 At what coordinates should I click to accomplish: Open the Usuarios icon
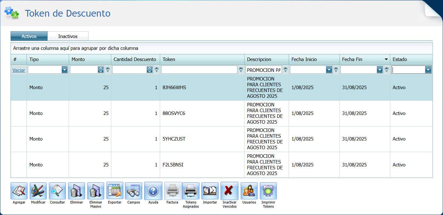point(249,191)
